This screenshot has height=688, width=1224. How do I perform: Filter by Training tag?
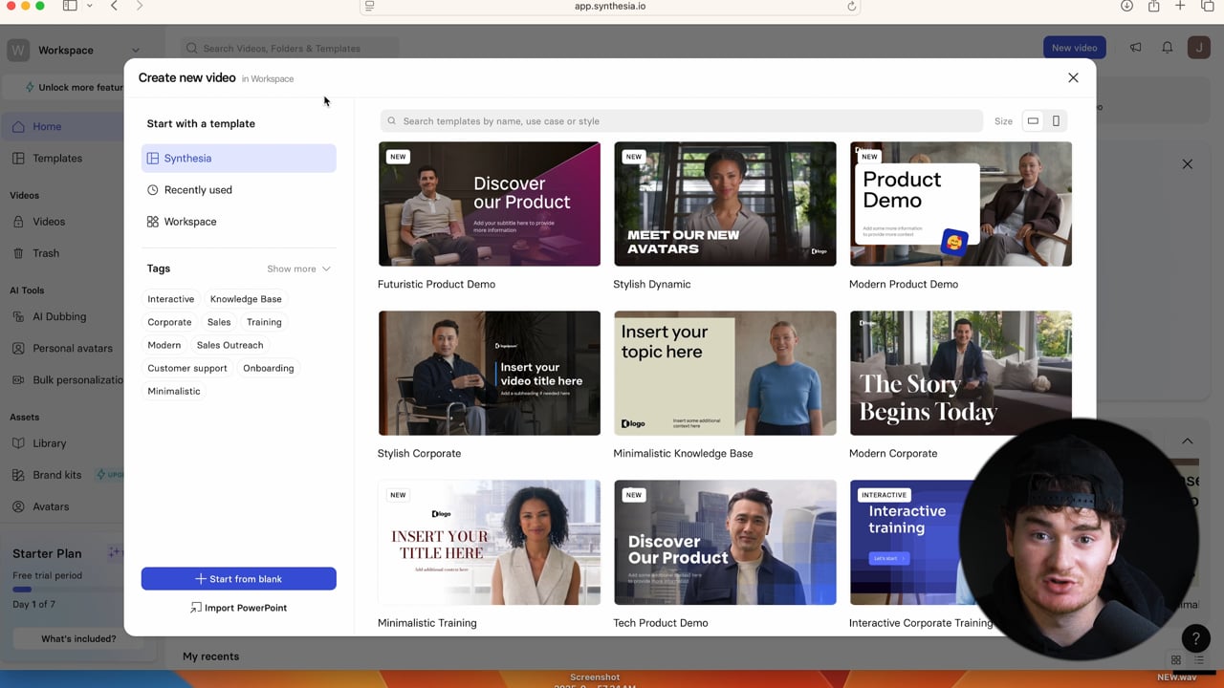pos(264,322)
